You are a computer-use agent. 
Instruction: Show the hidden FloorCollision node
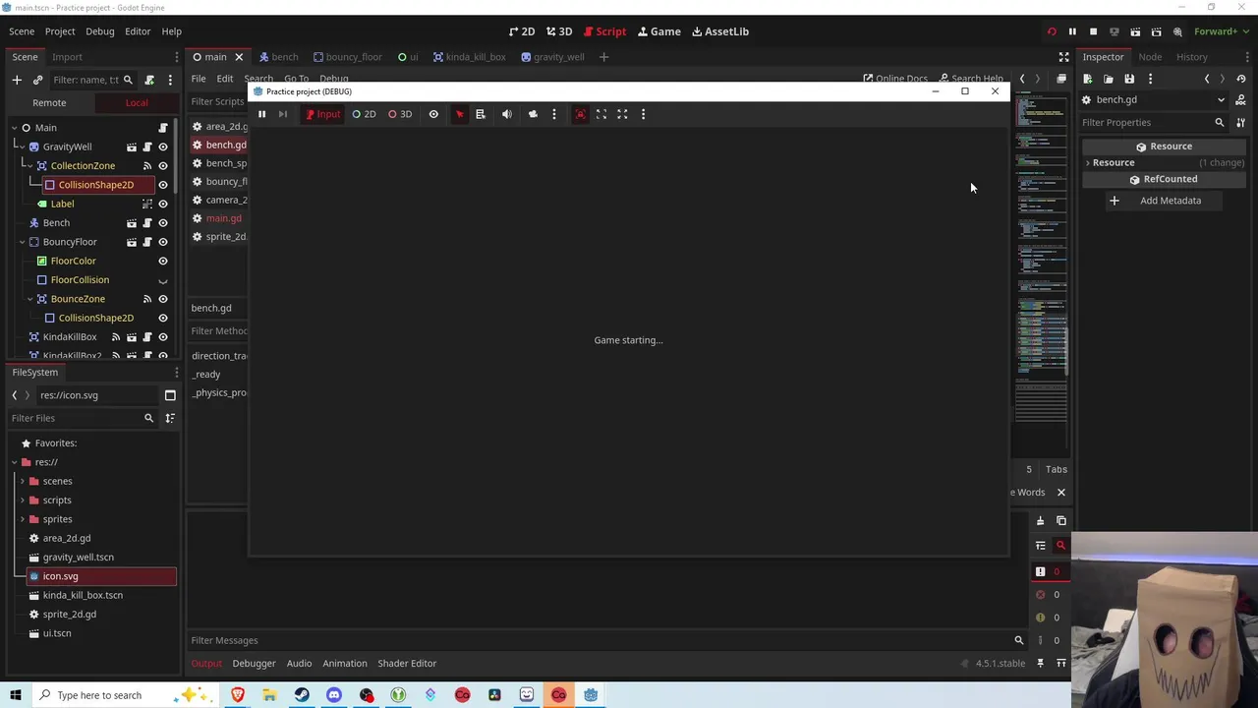163,280
